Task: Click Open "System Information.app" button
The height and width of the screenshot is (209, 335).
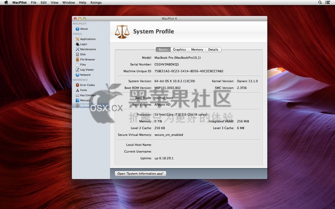Action: point(140,173)
